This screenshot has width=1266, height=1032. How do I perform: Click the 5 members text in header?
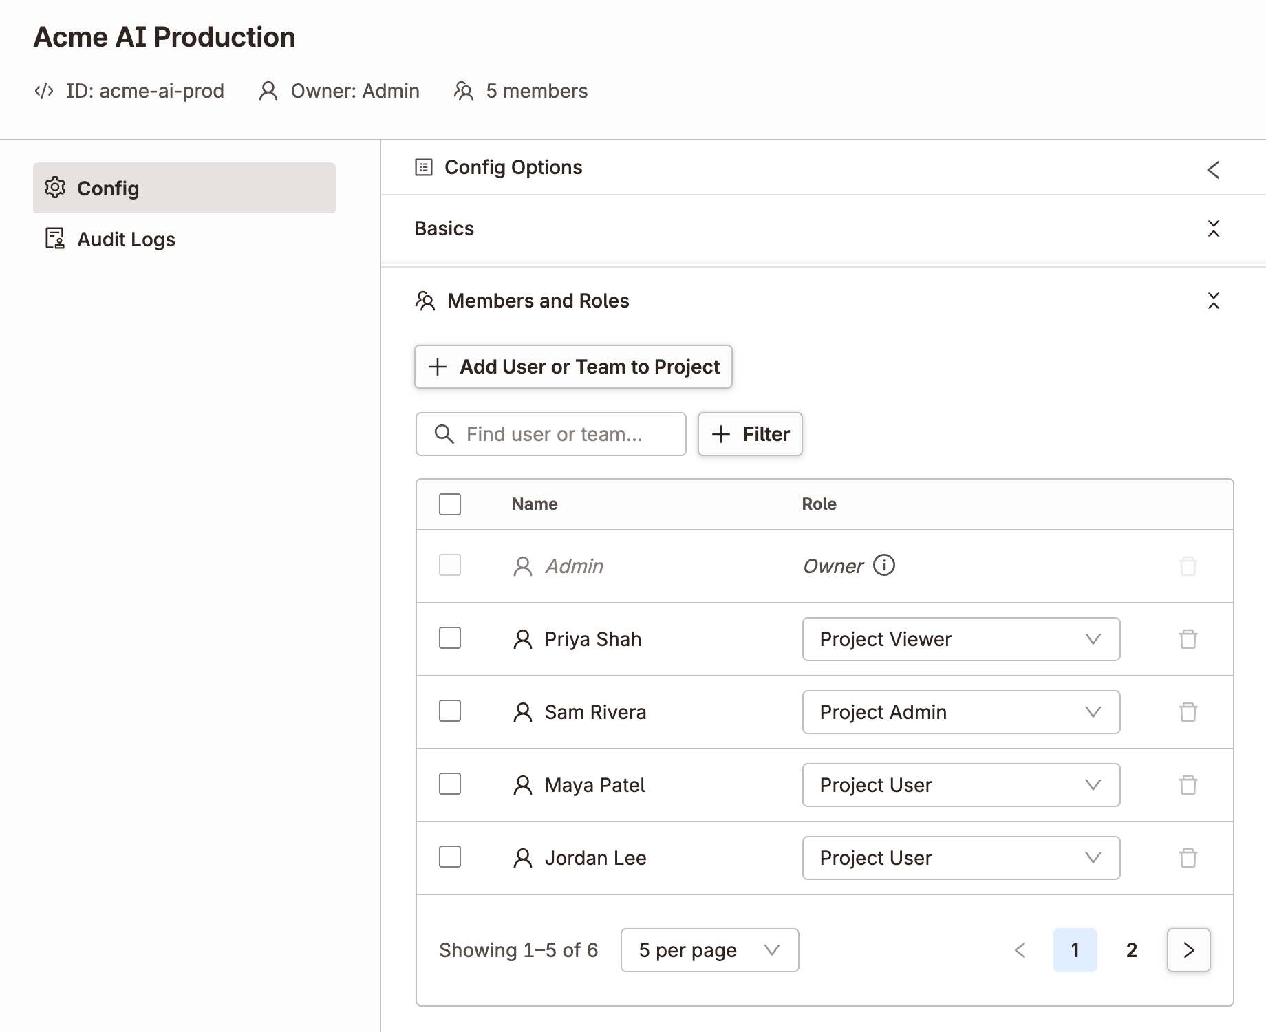[537, 91]
